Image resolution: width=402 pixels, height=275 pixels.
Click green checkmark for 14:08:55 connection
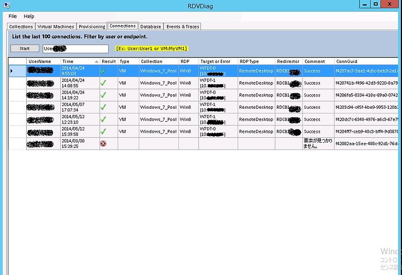[x=103, y=83]
